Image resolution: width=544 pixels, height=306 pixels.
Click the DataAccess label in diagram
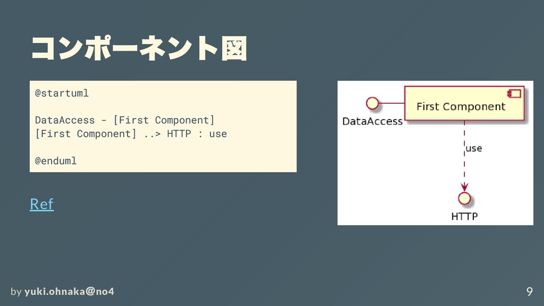[372, 121]
